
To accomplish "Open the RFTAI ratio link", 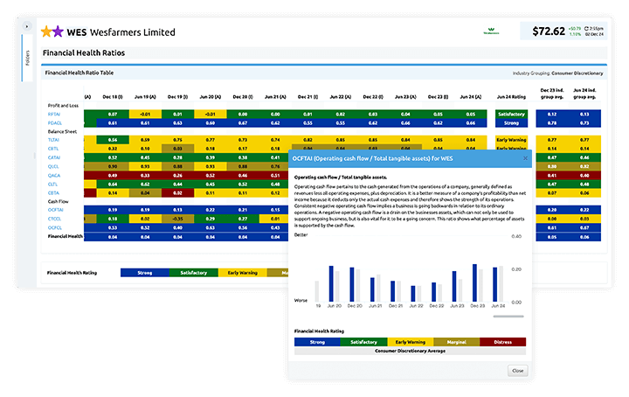I will pos(54,114).
